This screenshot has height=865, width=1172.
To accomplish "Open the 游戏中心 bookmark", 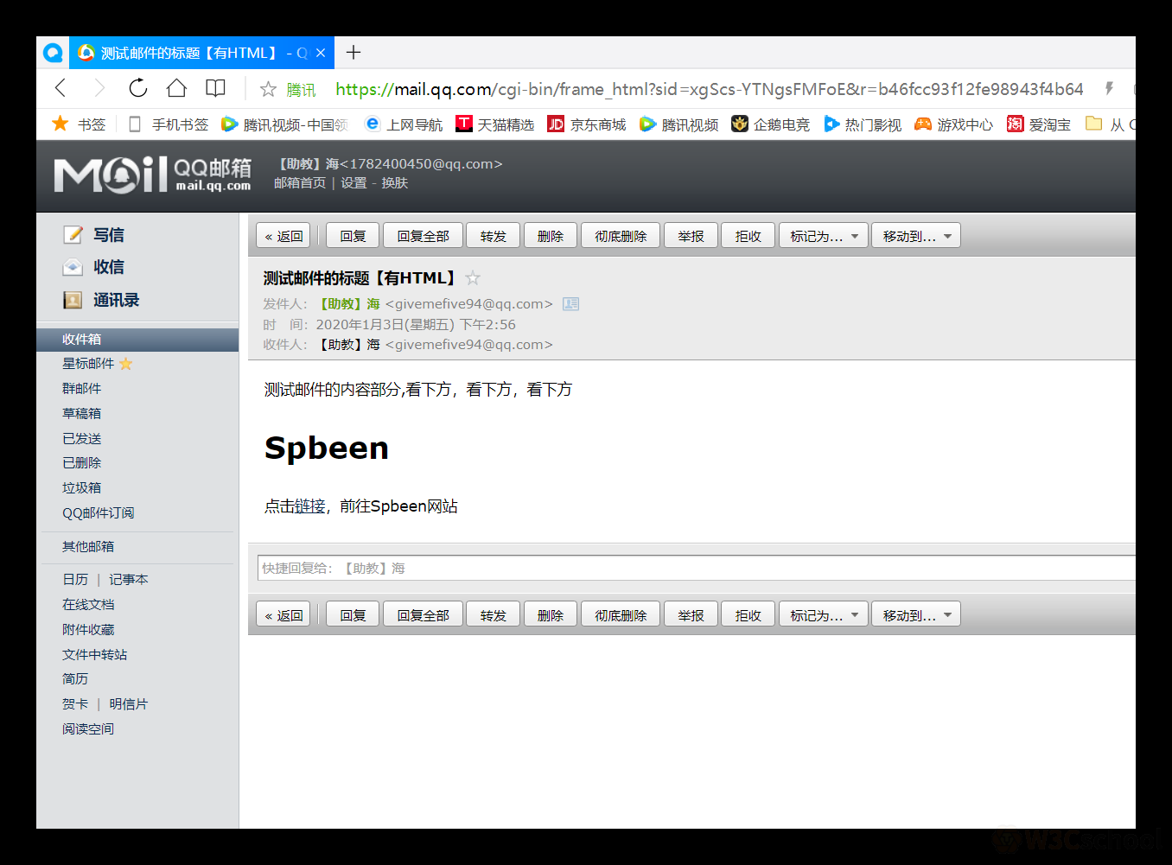I will [x=954, y=124].
